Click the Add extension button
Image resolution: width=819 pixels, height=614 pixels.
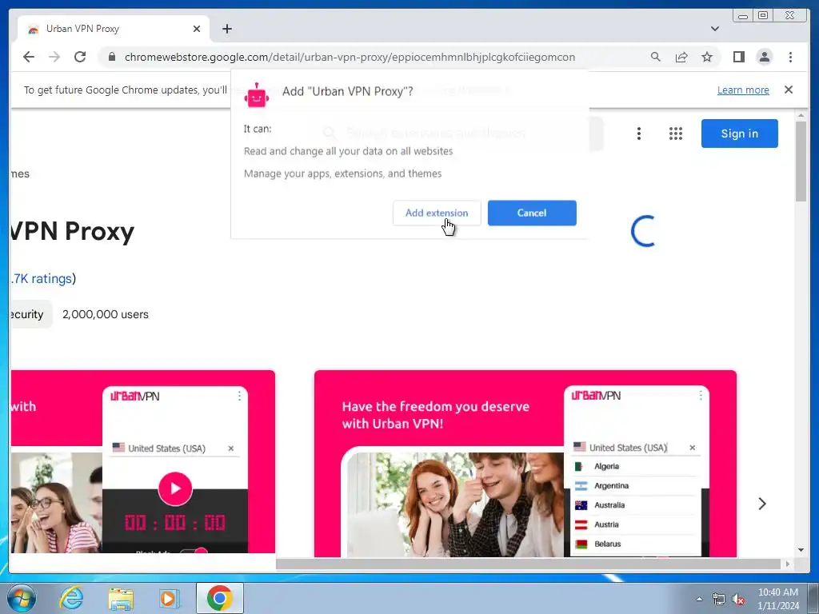(437, 213)
